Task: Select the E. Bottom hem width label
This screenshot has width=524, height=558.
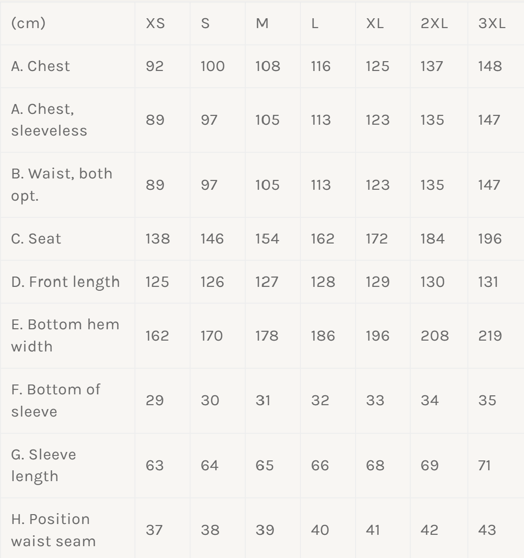Action: point(65,335)
